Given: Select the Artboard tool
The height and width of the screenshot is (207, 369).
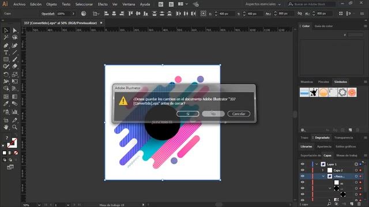Looking at the screenshot, I should 6,120.
